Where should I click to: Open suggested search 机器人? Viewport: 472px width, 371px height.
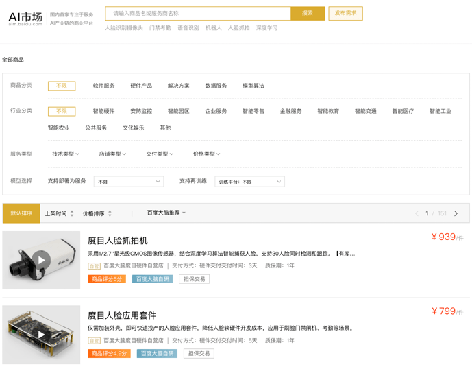click(214, 28)
